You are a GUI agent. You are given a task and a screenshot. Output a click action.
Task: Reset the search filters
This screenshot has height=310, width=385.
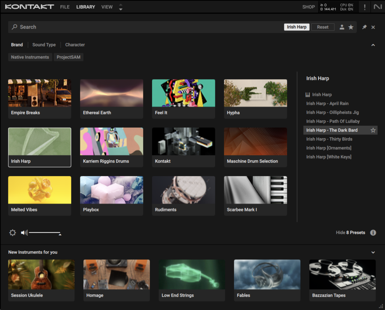(x=323, y=27)
